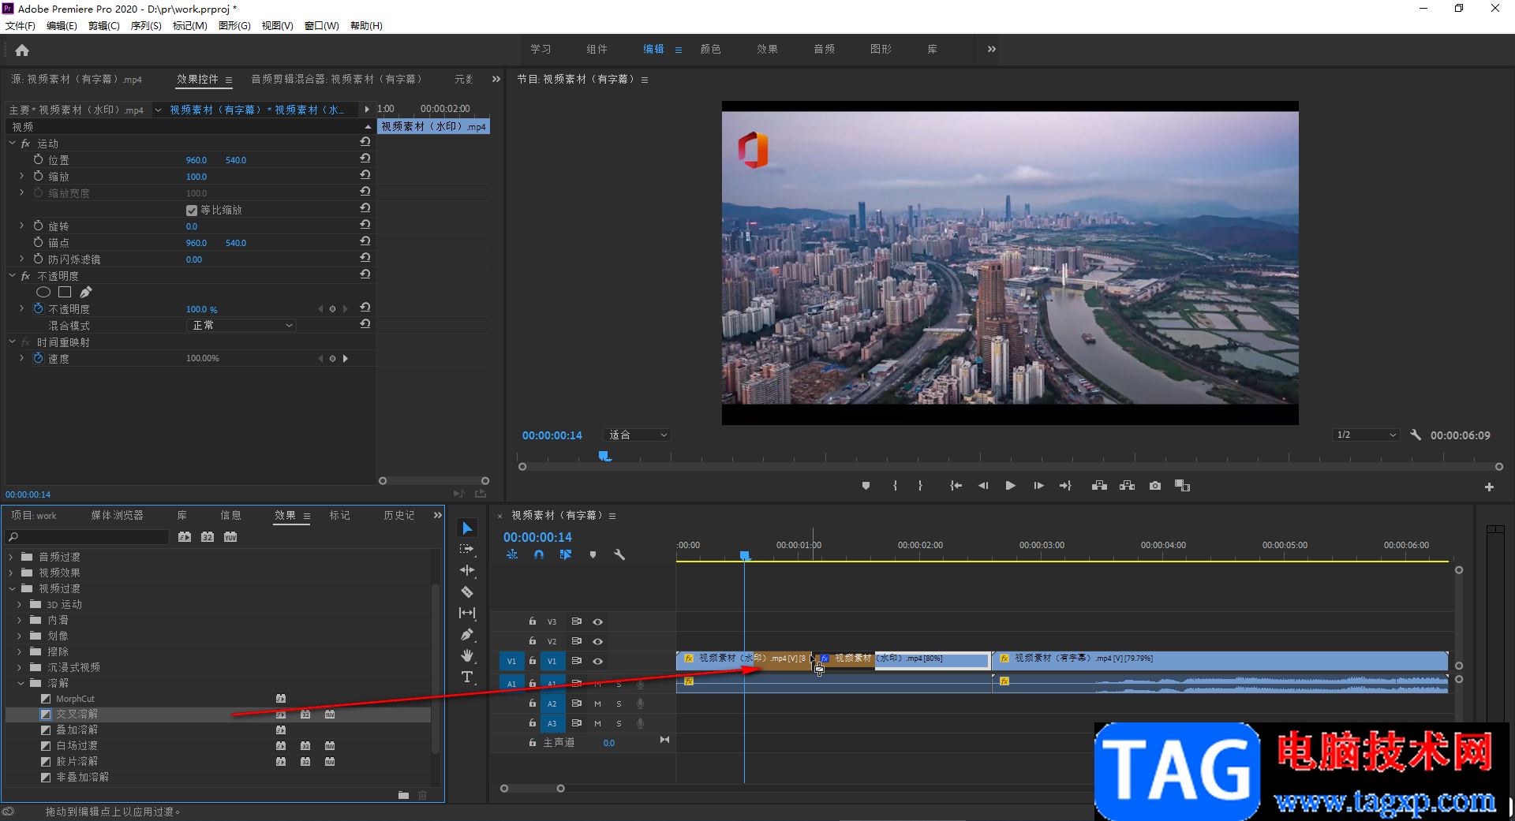This screenshot has height=821, width=1515.
Task: Go to Out point
Action: pos(1065,486)
